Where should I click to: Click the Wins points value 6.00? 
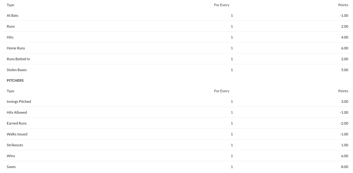344,156
